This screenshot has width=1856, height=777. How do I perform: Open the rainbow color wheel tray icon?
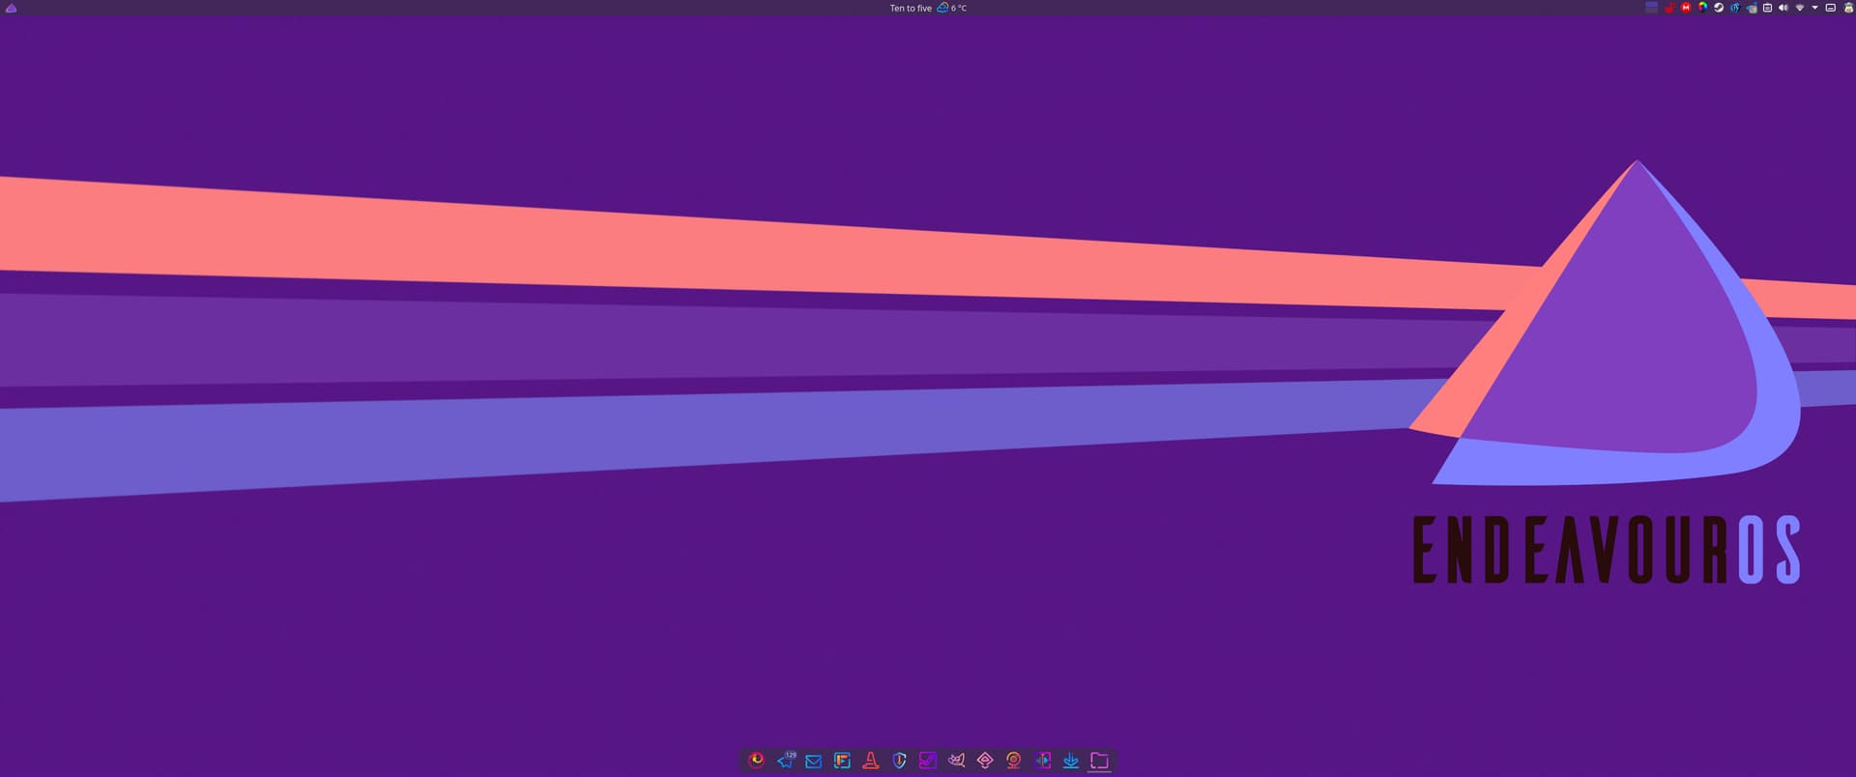click(1702, 8)
